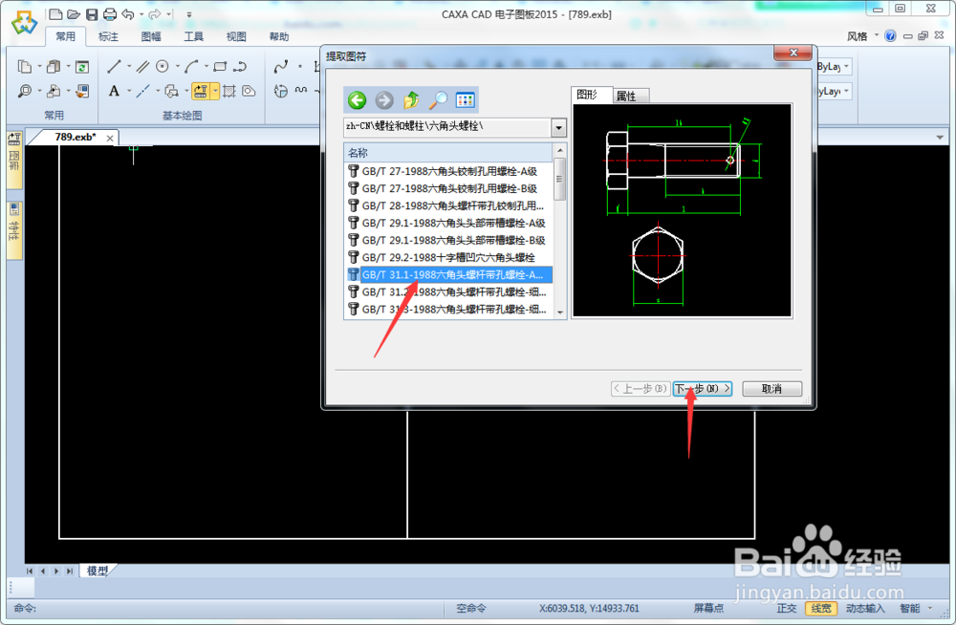Select the Spline curve tool
Image resolution: width=956 pixels, height=625 pixels.
[280, 67]
